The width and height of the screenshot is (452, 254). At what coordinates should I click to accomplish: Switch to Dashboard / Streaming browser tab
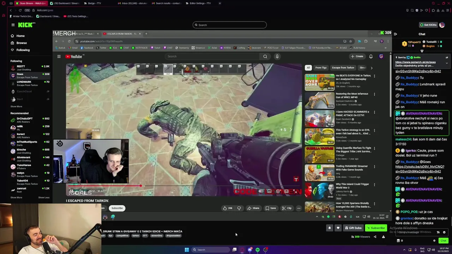65,3
